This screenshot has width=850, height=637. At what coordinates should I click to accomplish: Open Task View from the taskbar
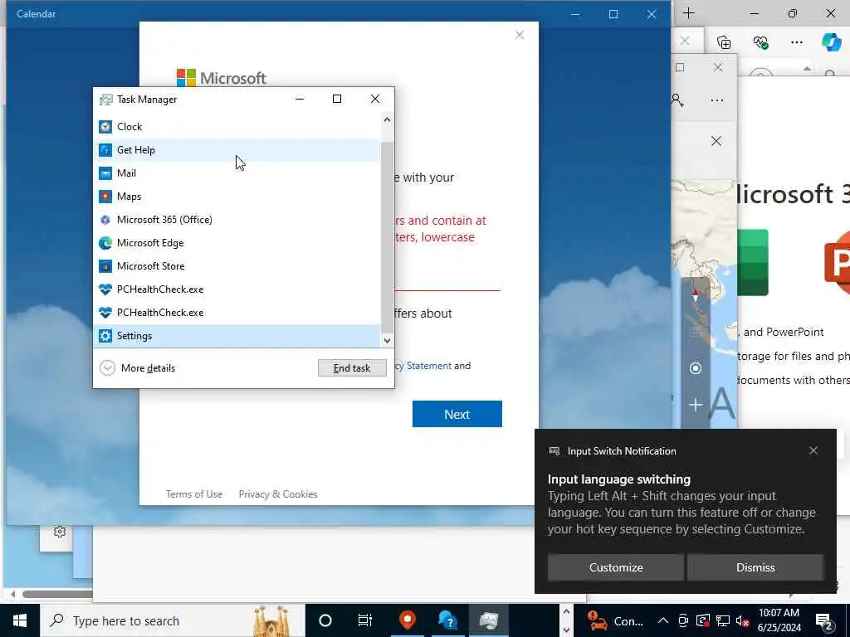[x=365, y=620]
